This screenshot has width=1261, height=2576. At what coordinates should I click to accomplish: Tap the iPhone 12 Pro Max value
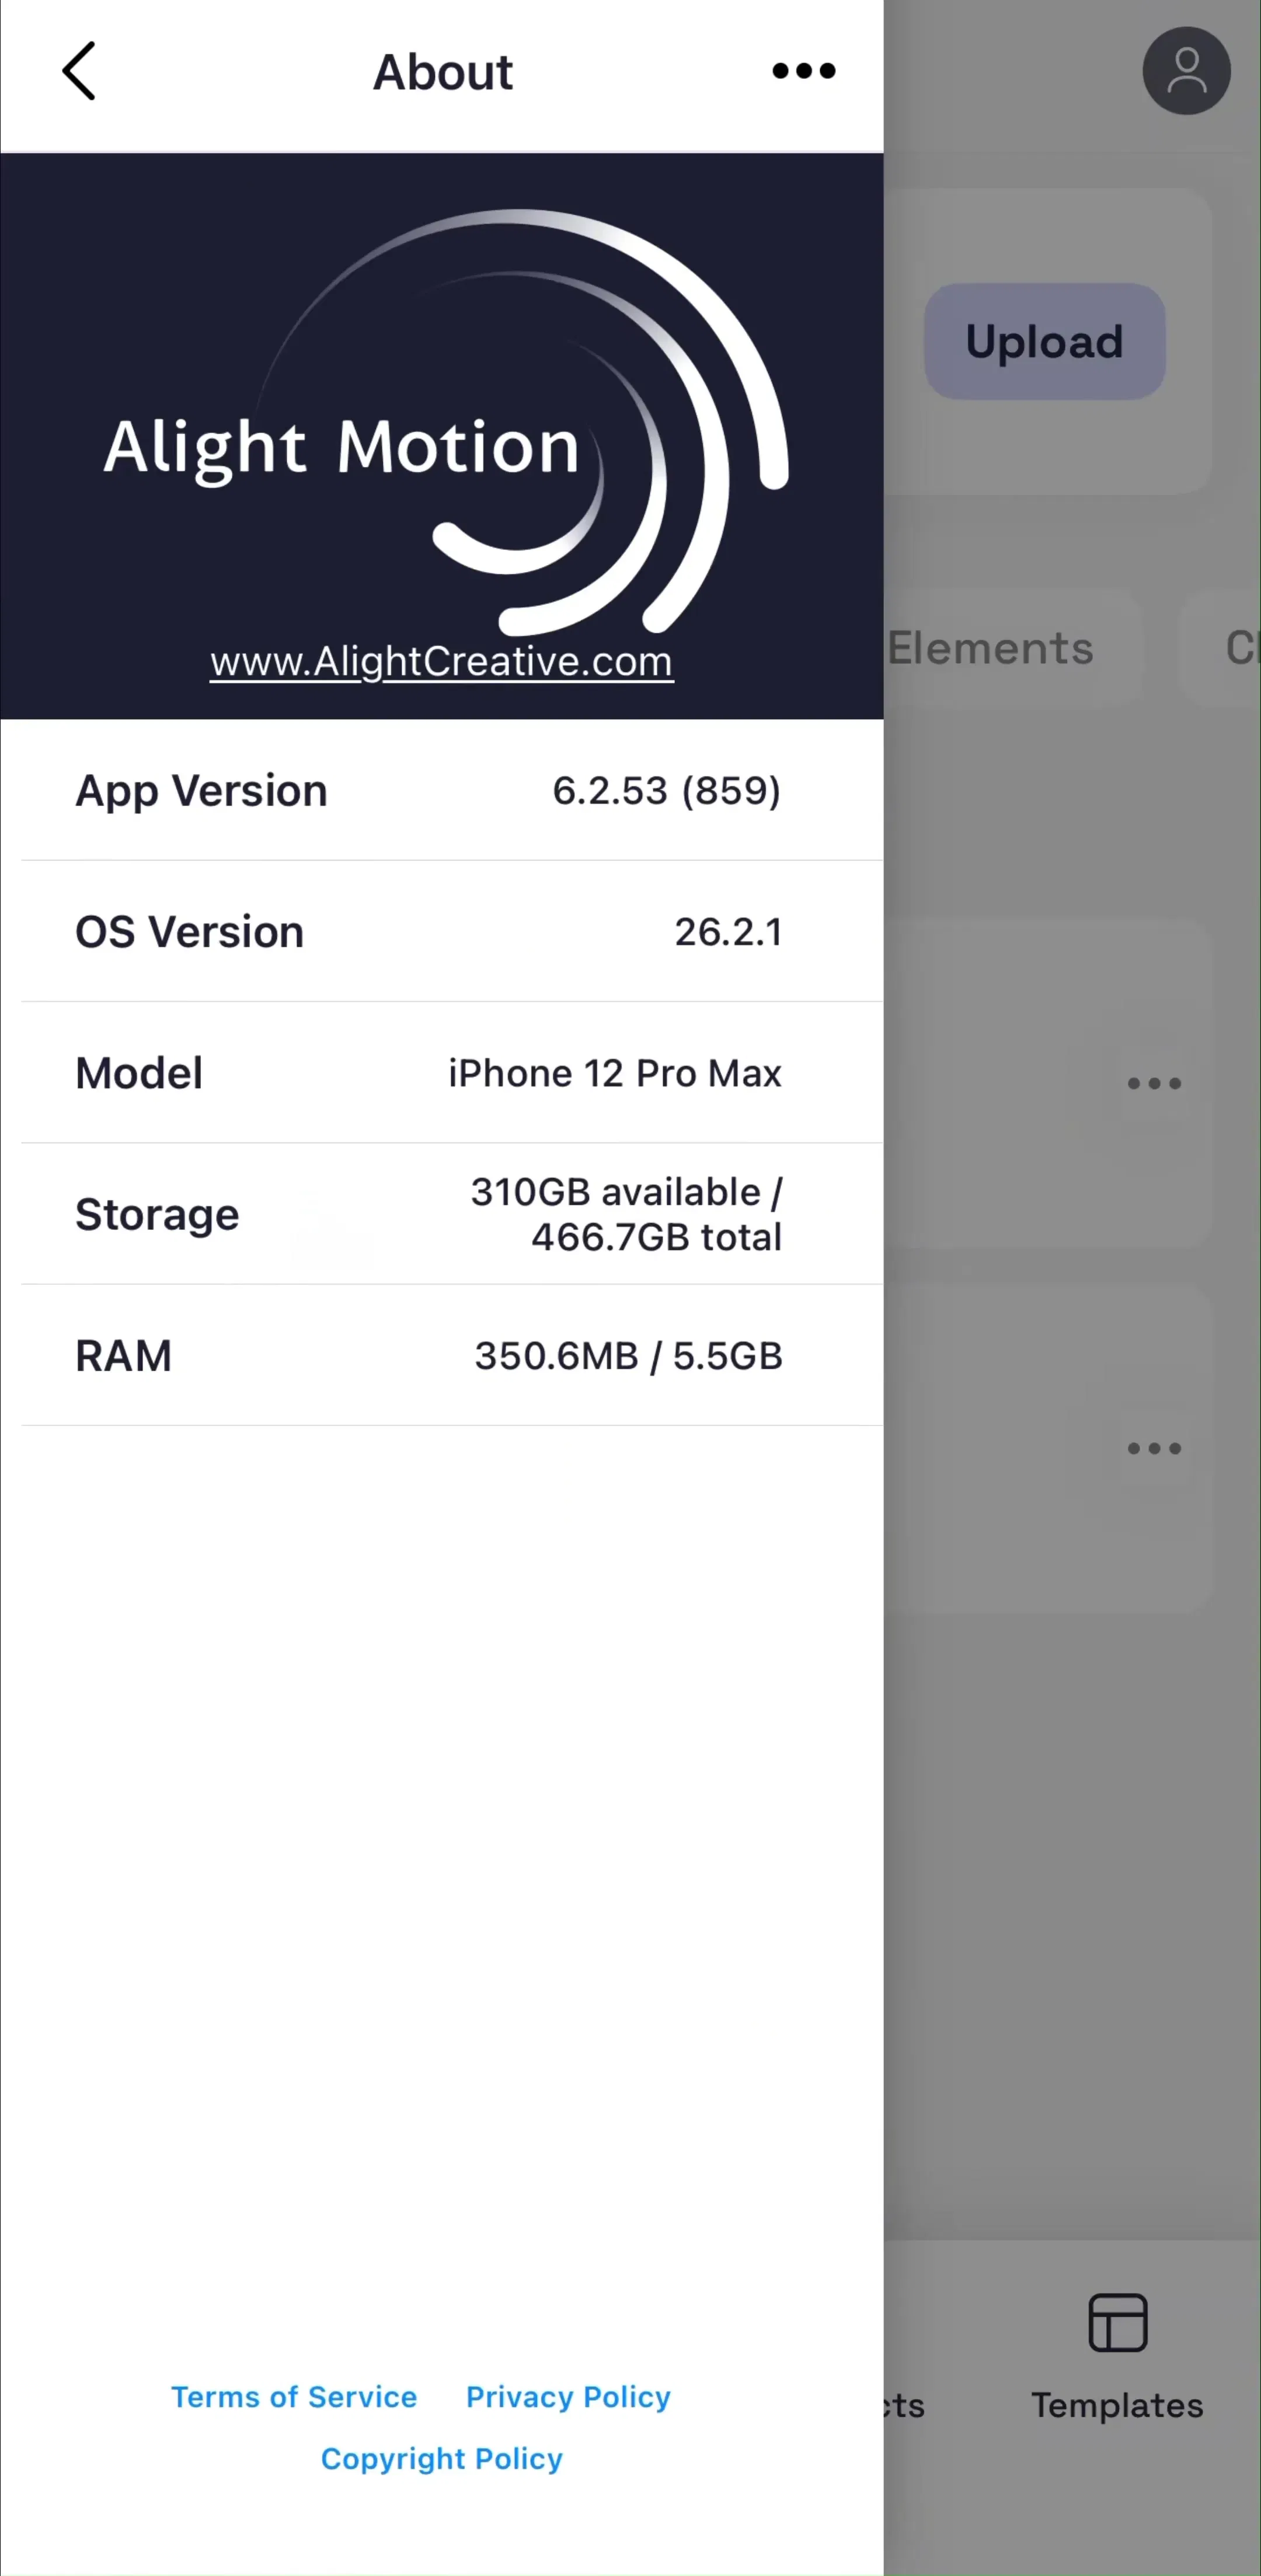tap(615, 1073)
